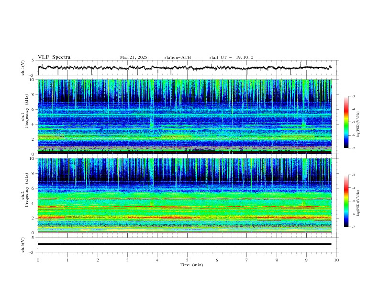Click the ch.1 spectrogram color bar
The width and height of the screenshot is (379, 292).
(x=346, y=122)
